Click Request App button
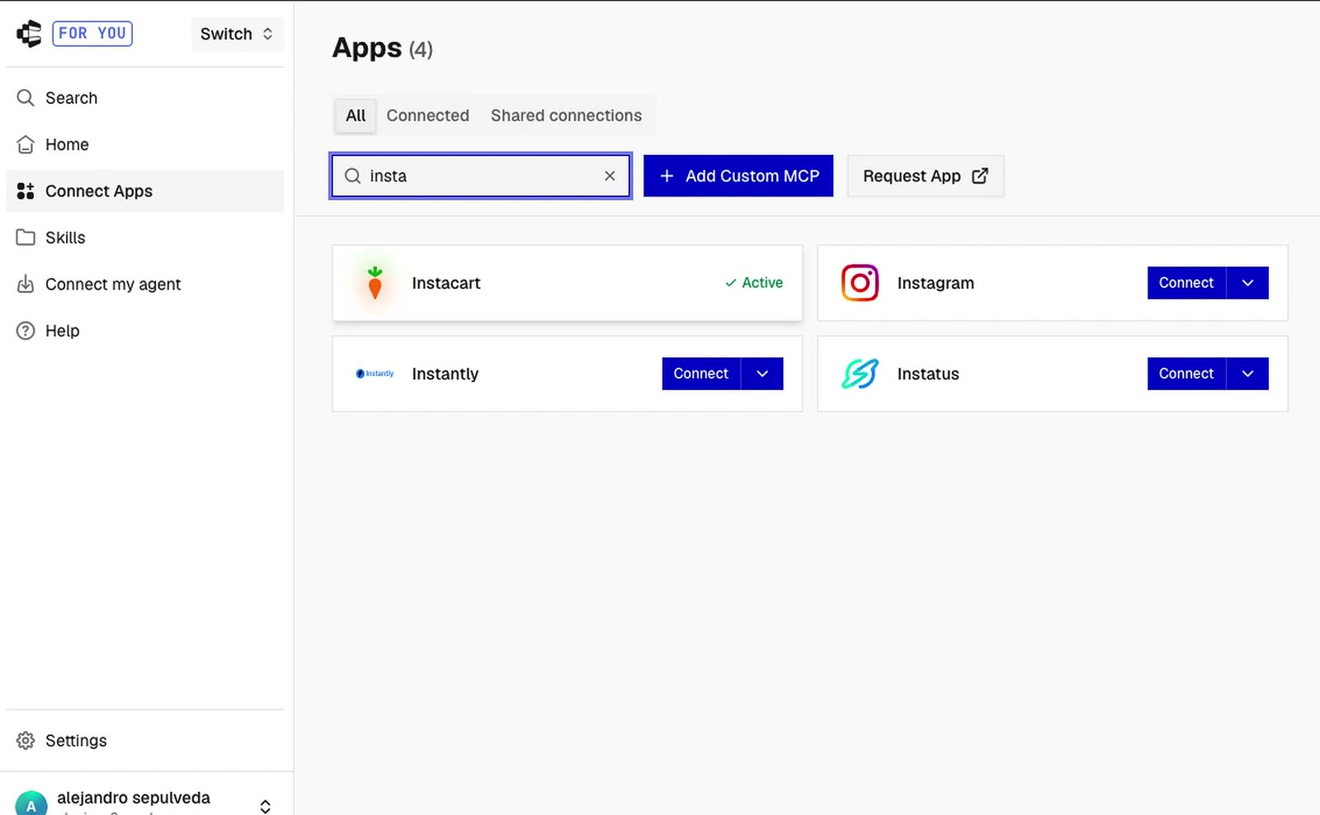Screen dimensions: 1320x815 (926, 176)
